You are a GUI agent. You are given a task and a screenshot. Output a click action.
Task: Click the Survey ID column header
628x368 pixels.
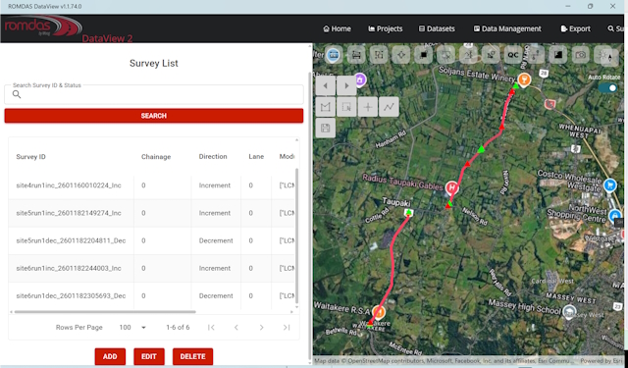coord(30,157)
